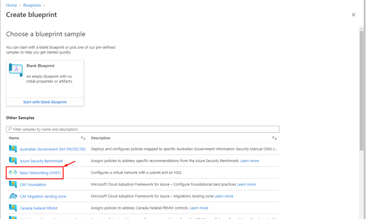
Task: Click the Canada Federal PBMM row icon
Action: pyautogui.click(x=13, y=208)
